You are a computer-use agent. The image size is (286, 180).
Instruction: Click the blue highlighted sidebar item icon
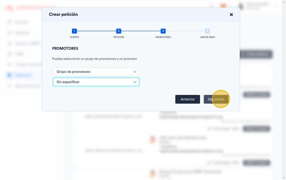9,75
